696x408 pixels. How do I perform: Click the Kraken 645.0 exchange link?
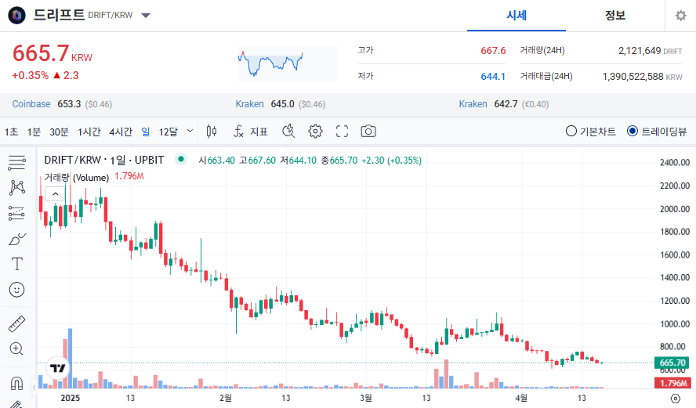(249, 104)
